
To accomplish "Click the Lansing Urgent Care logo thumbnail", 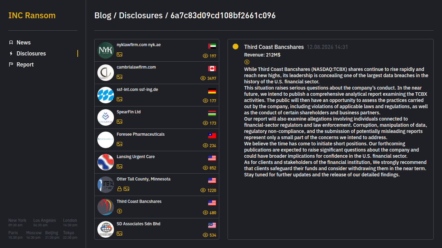I will pos(106,162).
